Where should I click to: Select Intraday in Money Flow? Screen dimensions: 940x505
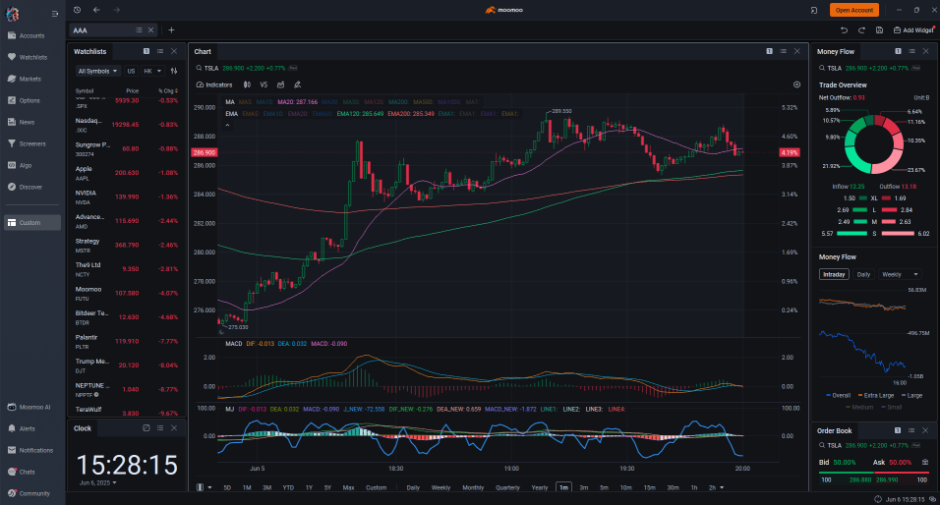point(834,274)
